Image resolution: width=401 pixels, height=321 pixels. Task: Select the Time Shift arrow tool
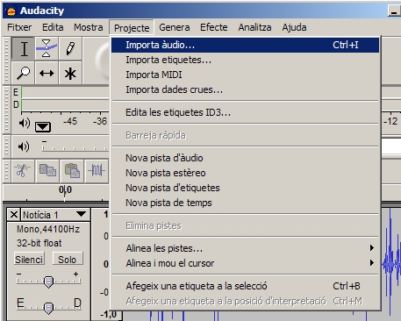[x=47, y=73]
